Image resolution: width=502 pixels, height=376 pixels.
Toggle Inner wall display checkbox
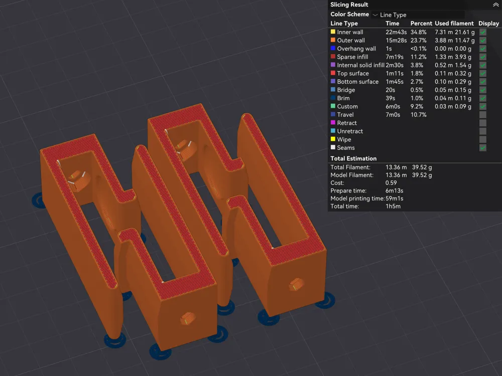click(x=483, y=32)
